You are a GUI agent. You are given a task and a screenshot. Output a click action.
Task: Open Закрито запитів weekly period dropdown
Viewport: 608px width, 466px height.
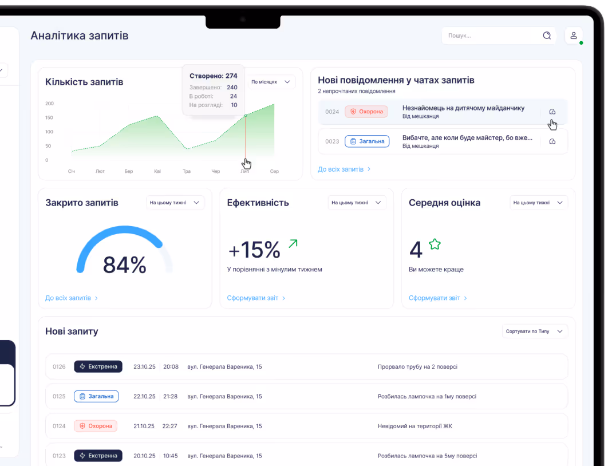click(175, 203)
